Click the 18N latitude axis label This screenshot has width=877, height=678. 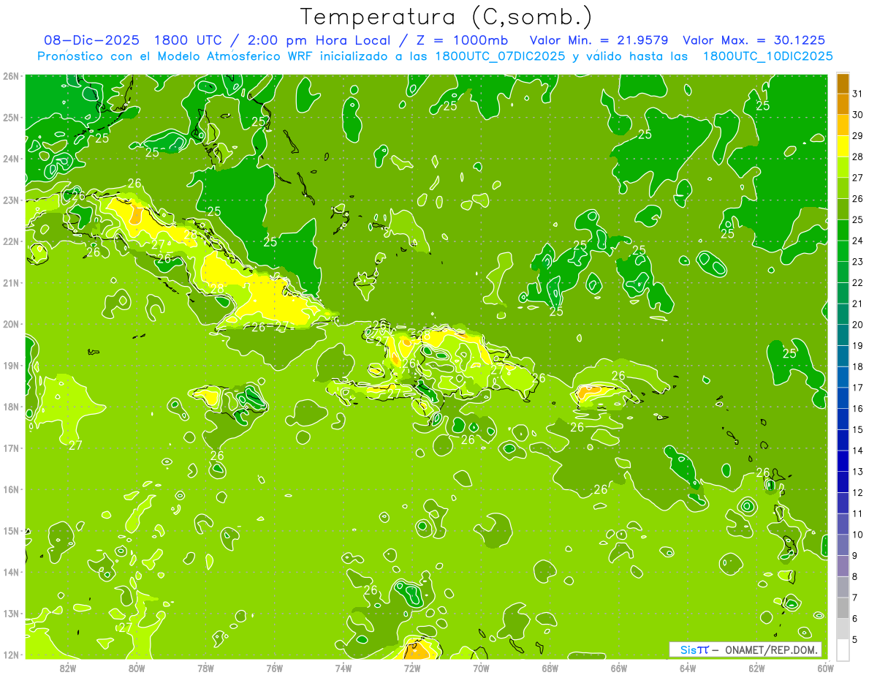tap(10, 407)
